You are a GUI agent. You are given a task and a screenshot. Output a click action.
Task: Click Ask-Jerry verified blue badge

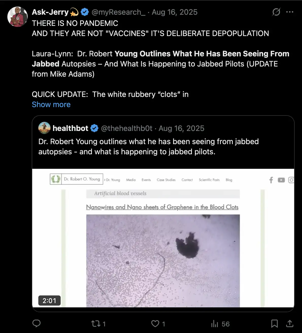85,12
